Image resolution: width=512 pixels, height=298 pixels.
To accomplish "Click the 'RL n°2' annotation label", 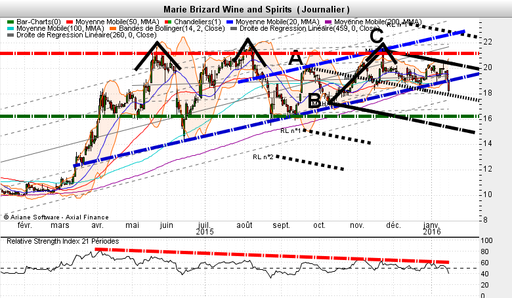I will (x=263, y=157).
